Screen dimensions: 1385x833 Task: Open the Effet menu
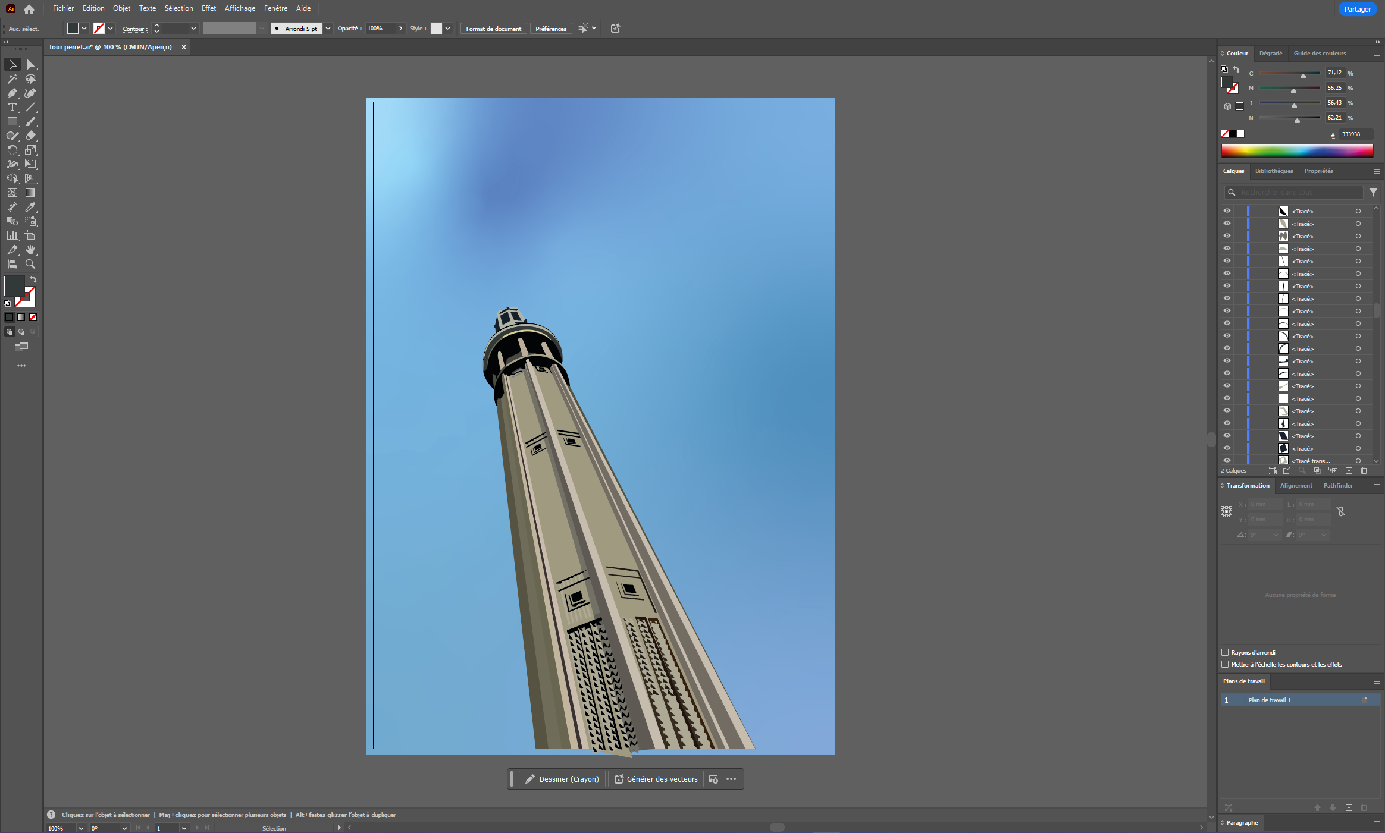[x=208, y=8]
